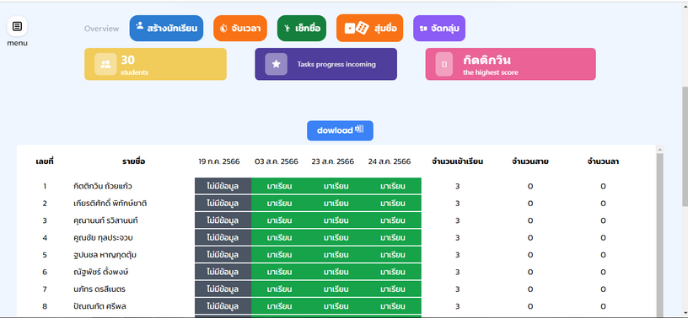Click leave count 0 in row 7

coord(603,289)
